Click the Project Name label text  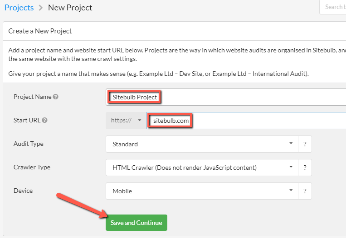click(33, 97)
